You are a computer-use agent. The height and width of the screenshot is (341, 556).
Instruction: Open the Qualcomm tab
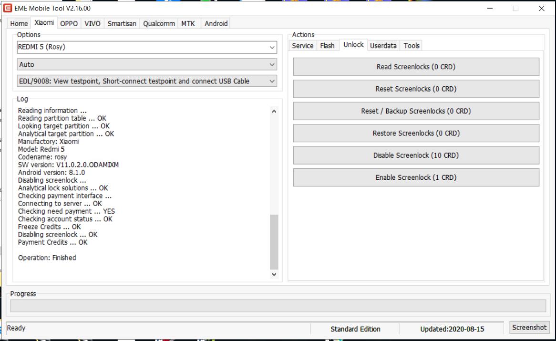click(x=159, y=23)
